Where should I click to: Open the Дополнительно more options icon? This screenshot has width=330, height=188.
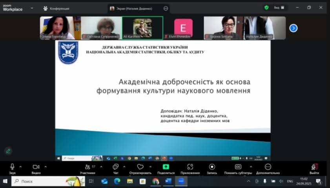(268, 167)
